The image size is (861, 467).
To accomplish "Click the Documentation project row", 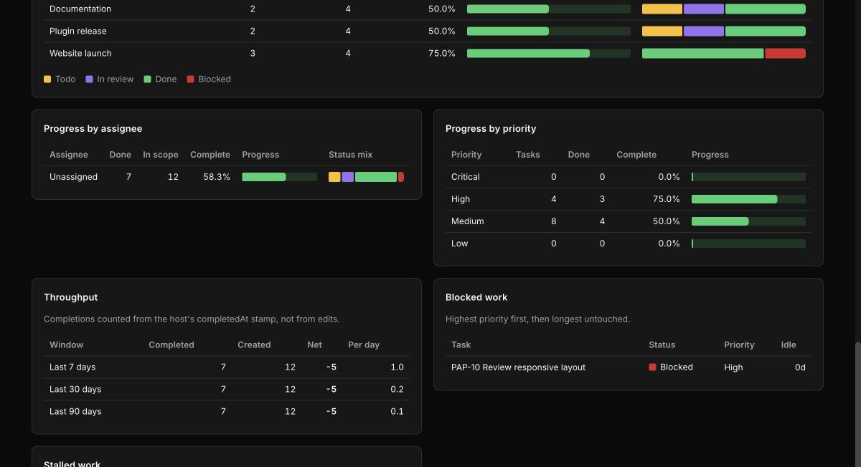I will tap(428, 9).
